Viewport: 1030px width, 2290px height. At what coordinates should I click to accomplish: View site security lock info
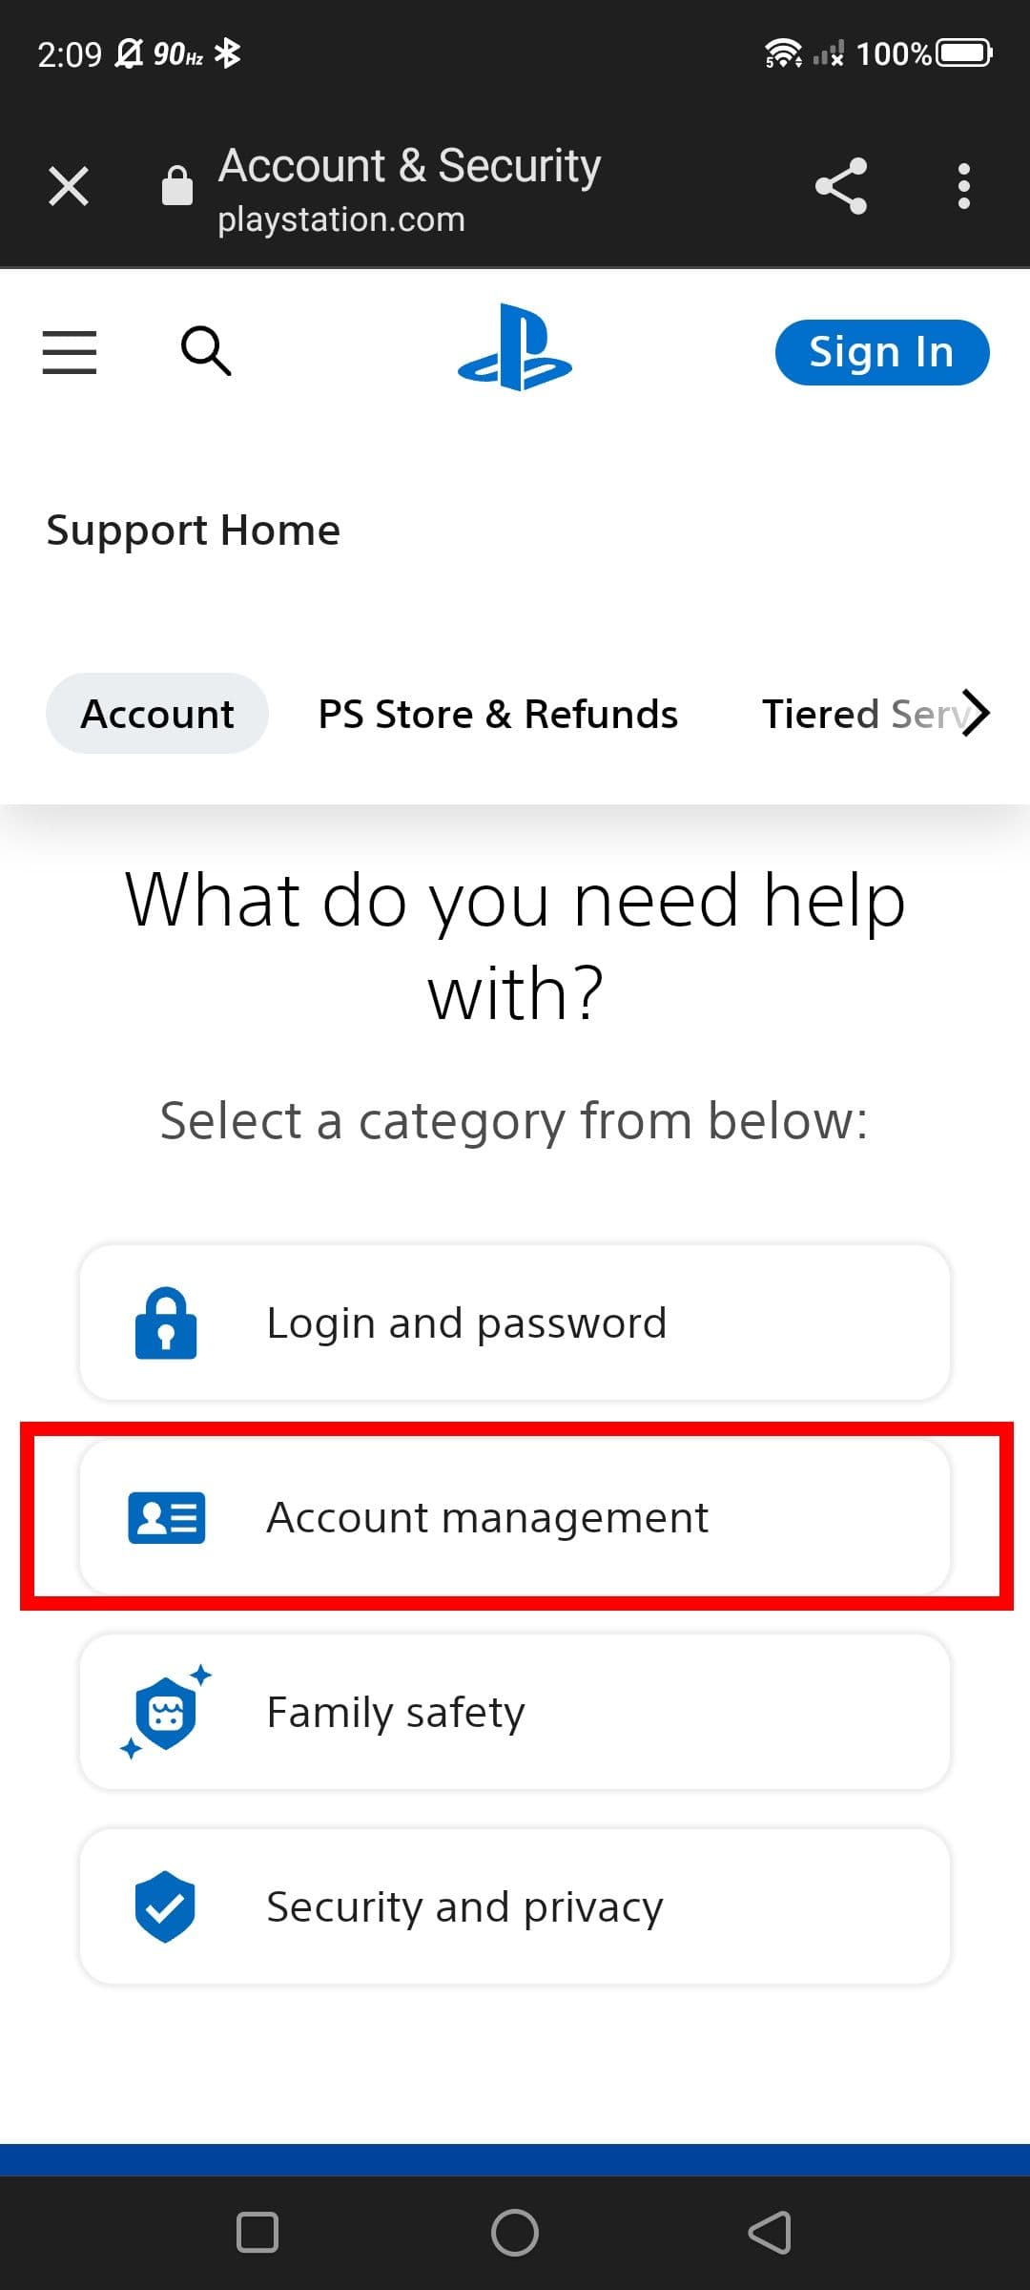click(177, 185)
